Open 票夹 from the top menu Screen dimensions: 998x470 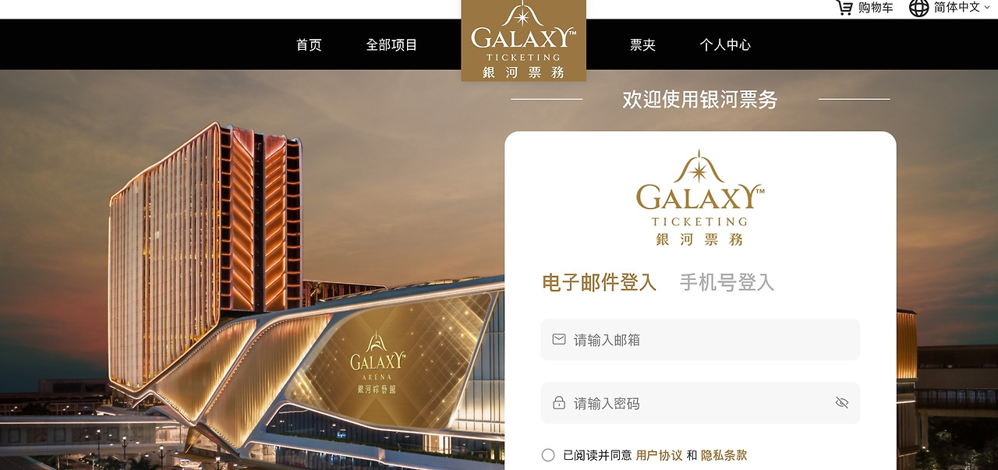click(642, 45)
